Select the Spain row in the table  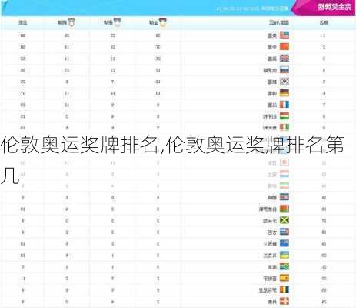178,279
